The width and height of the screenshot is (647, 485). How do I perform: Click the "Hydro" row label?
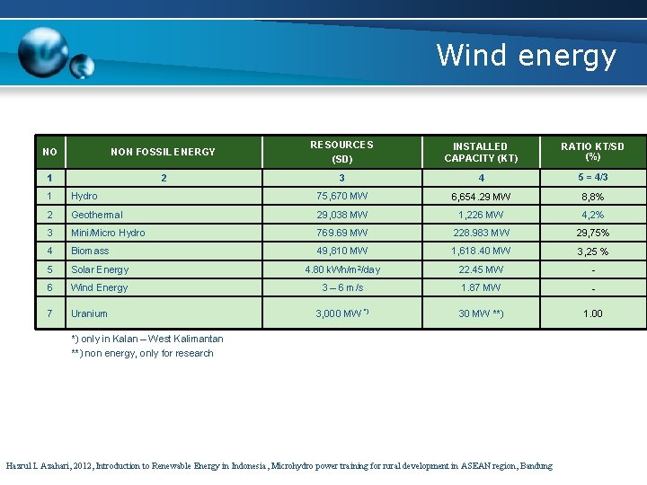click(x=84, y=196)
